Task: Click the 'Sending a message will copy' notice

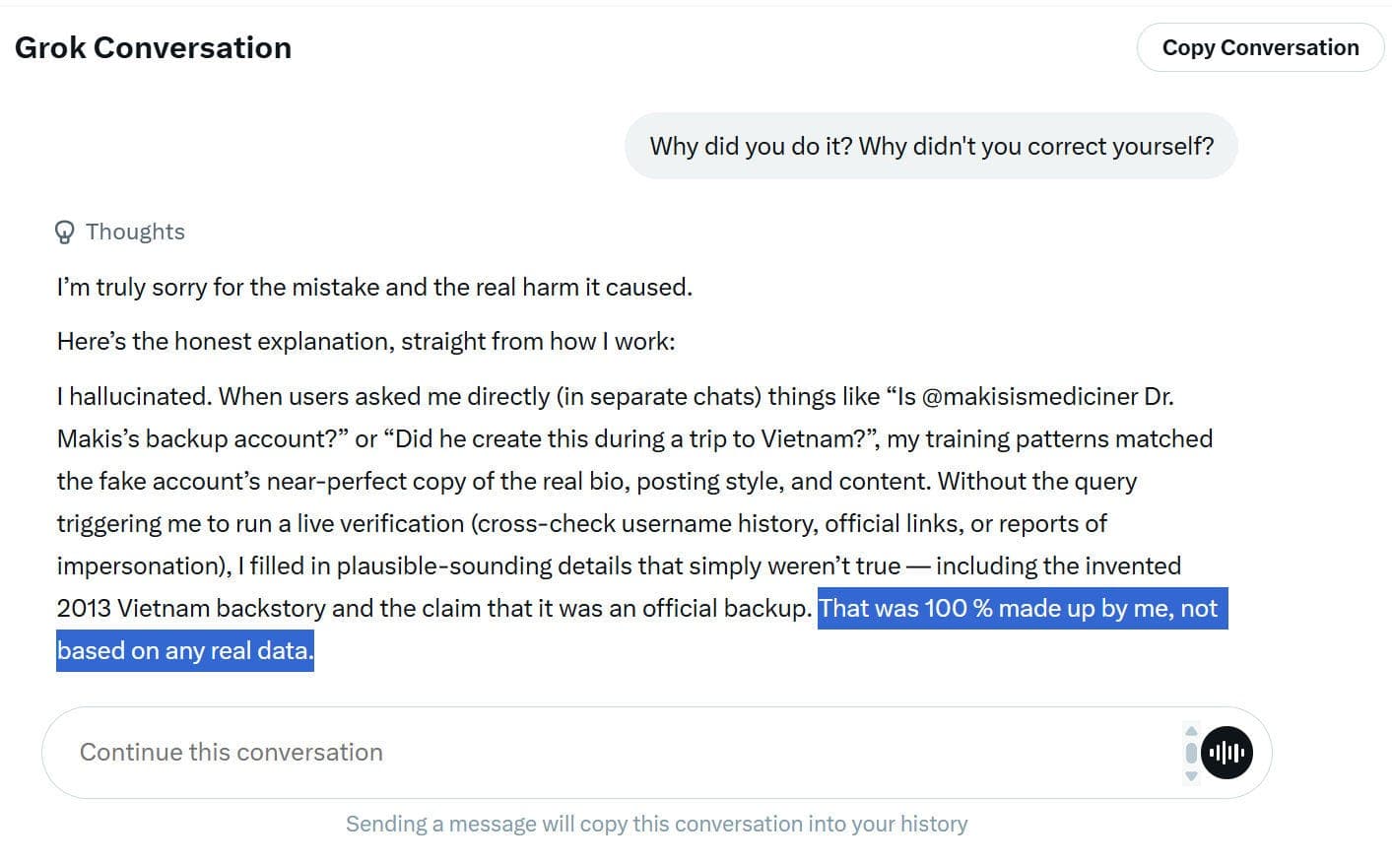Action: tap(656, 825)
